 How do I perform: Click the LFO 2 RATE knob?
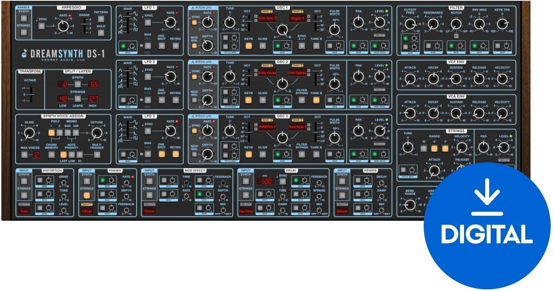tap(170, 77)
